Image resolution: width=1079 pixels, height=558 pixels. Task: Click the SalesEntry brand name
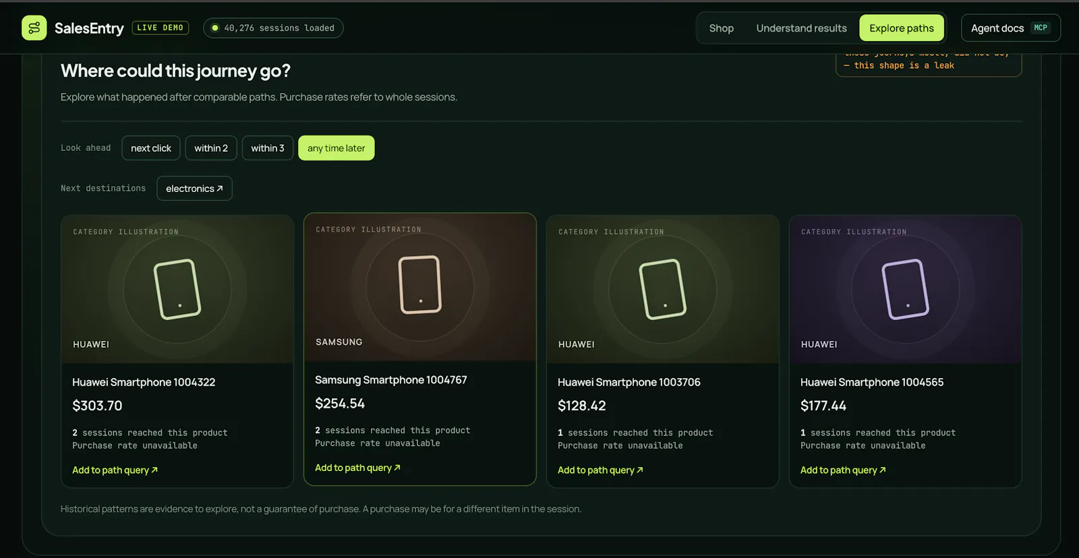(89, 28)
